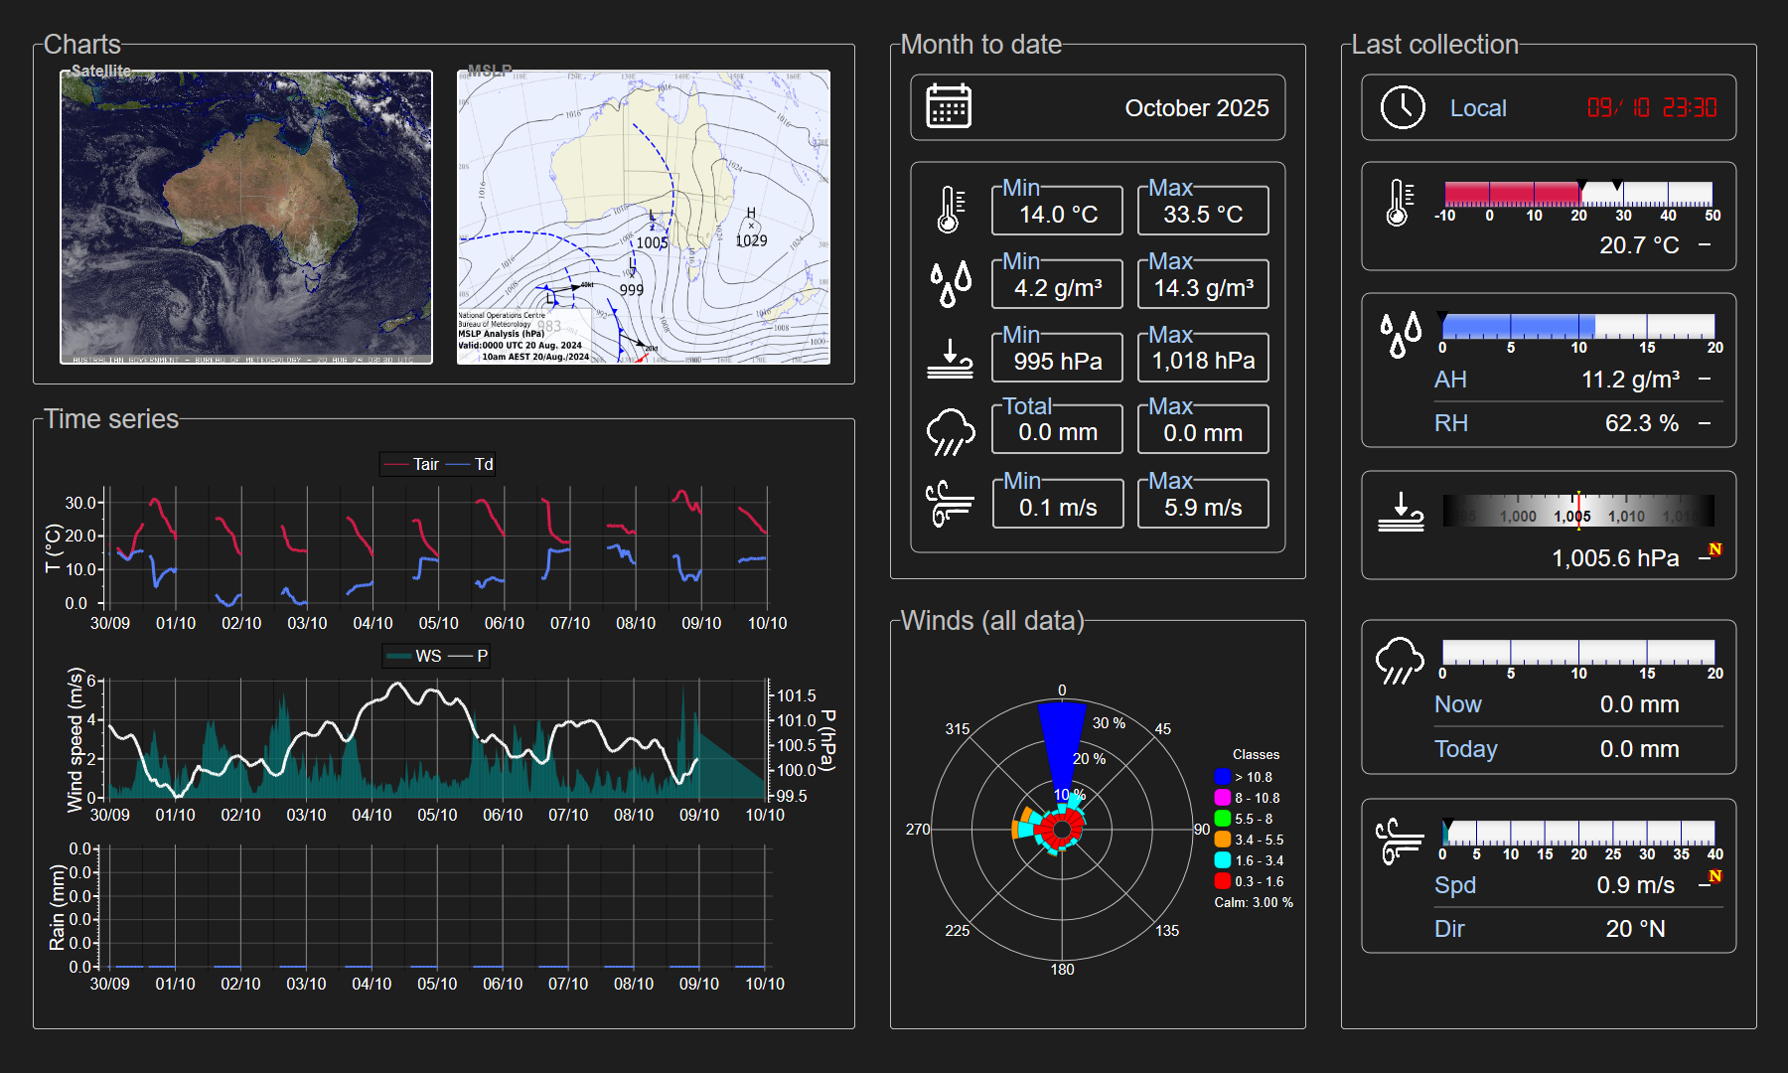Open the MSLP analysis chart thumbnail
Screen dimensions: 1788x1073
[643, 217]
